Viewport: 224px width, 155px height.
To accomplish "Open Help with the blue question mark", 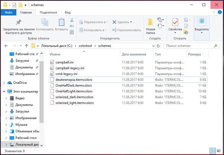I will (x=220, y=12).
